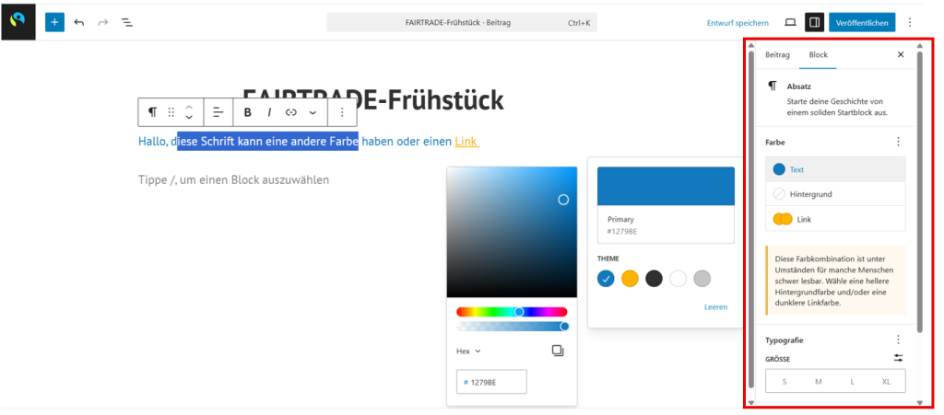This screenshot has height=415, width=944.
Task: Click the block drag handle icon
Action: 171,112
